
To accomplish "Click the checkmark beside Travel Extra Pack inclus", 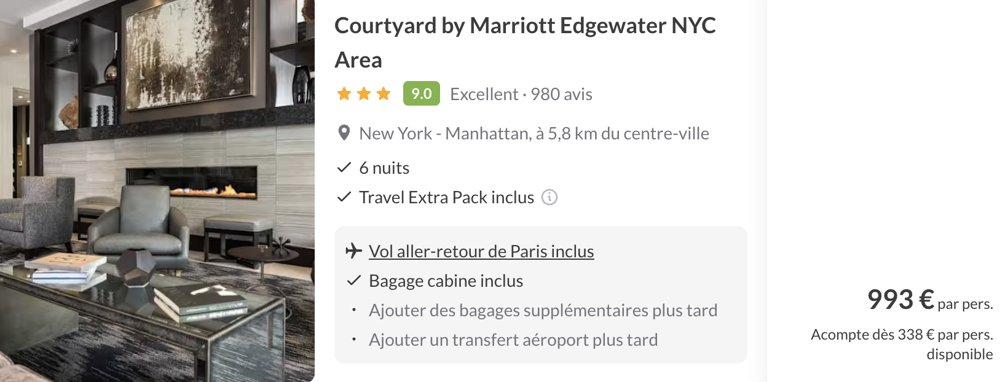I will [x=344, y=197].
